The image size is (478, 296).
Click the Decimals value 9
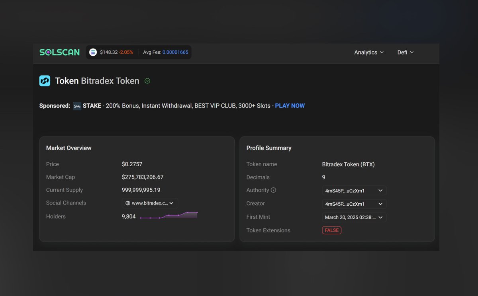[324, 177]
